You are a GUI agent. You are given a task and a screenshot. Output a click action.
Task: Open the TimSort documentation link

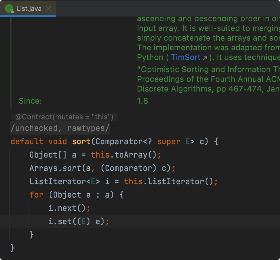(185, 57)
